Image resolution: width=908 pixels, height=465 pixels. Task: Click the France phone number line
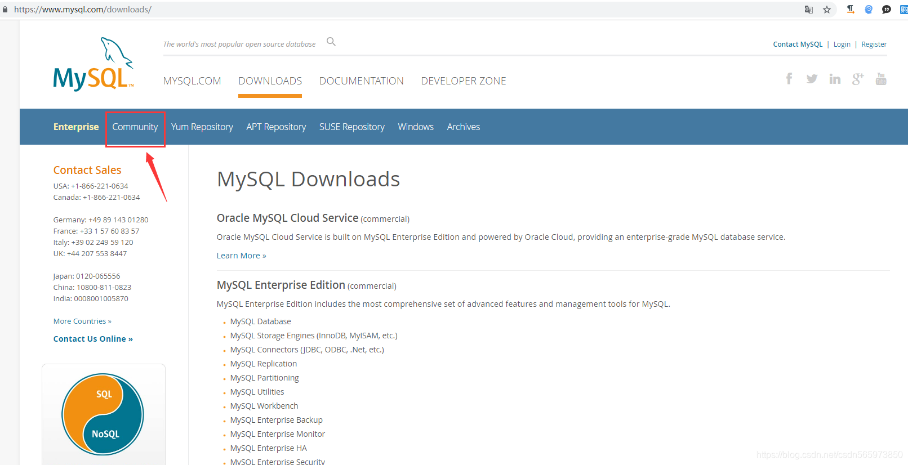96,231
